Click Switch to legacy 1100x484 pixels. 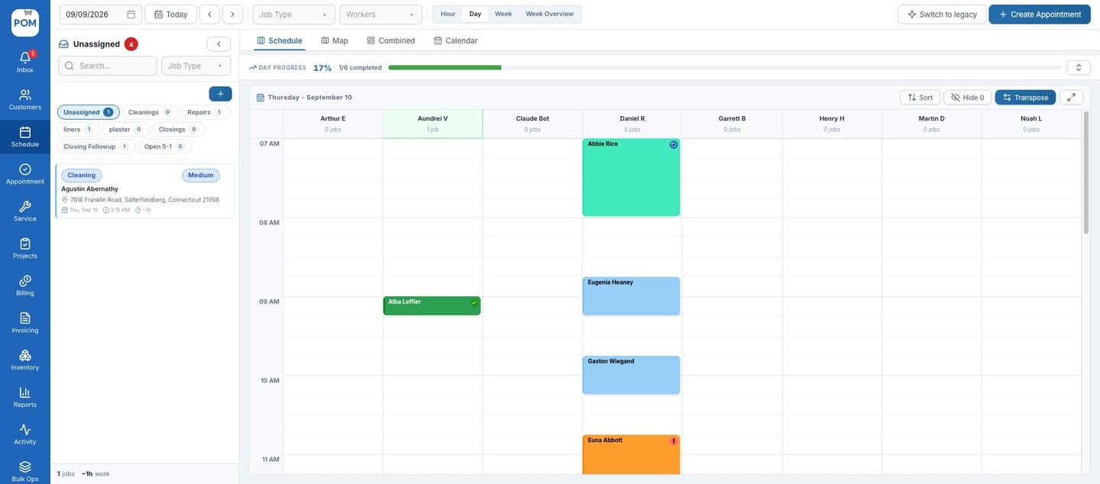click(941, 15)
